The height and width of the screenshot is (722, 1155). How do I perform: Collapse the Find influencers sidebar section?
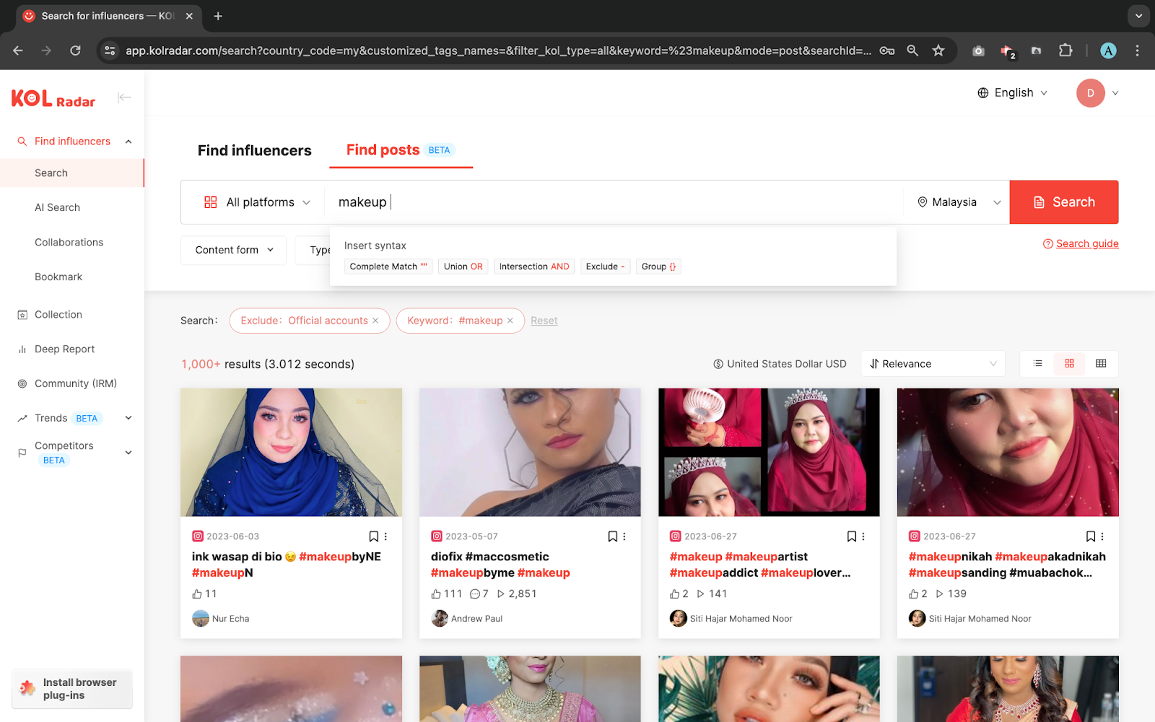(128, 142)
